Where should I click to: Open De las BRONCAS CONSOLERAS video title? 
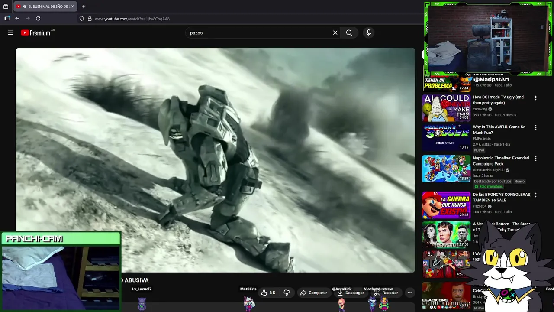point(502,197)
